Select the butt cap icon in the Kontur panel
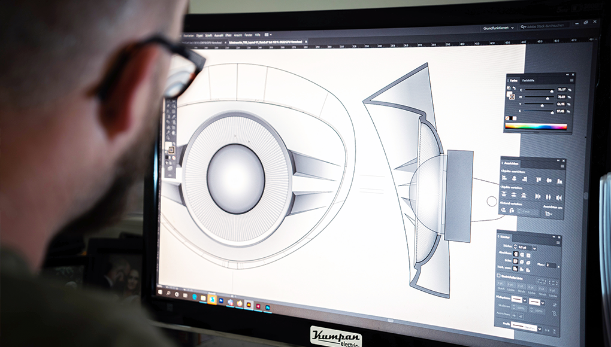 coord(516,254)
